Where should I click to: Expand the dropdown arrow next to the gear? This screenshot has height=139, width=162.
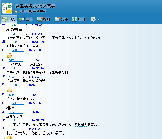click(98, 19)
